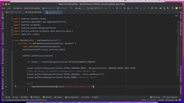This screenshot has height=103, width=184.
Task: Click the LF line separator indicator
Action: click(148, 100)
